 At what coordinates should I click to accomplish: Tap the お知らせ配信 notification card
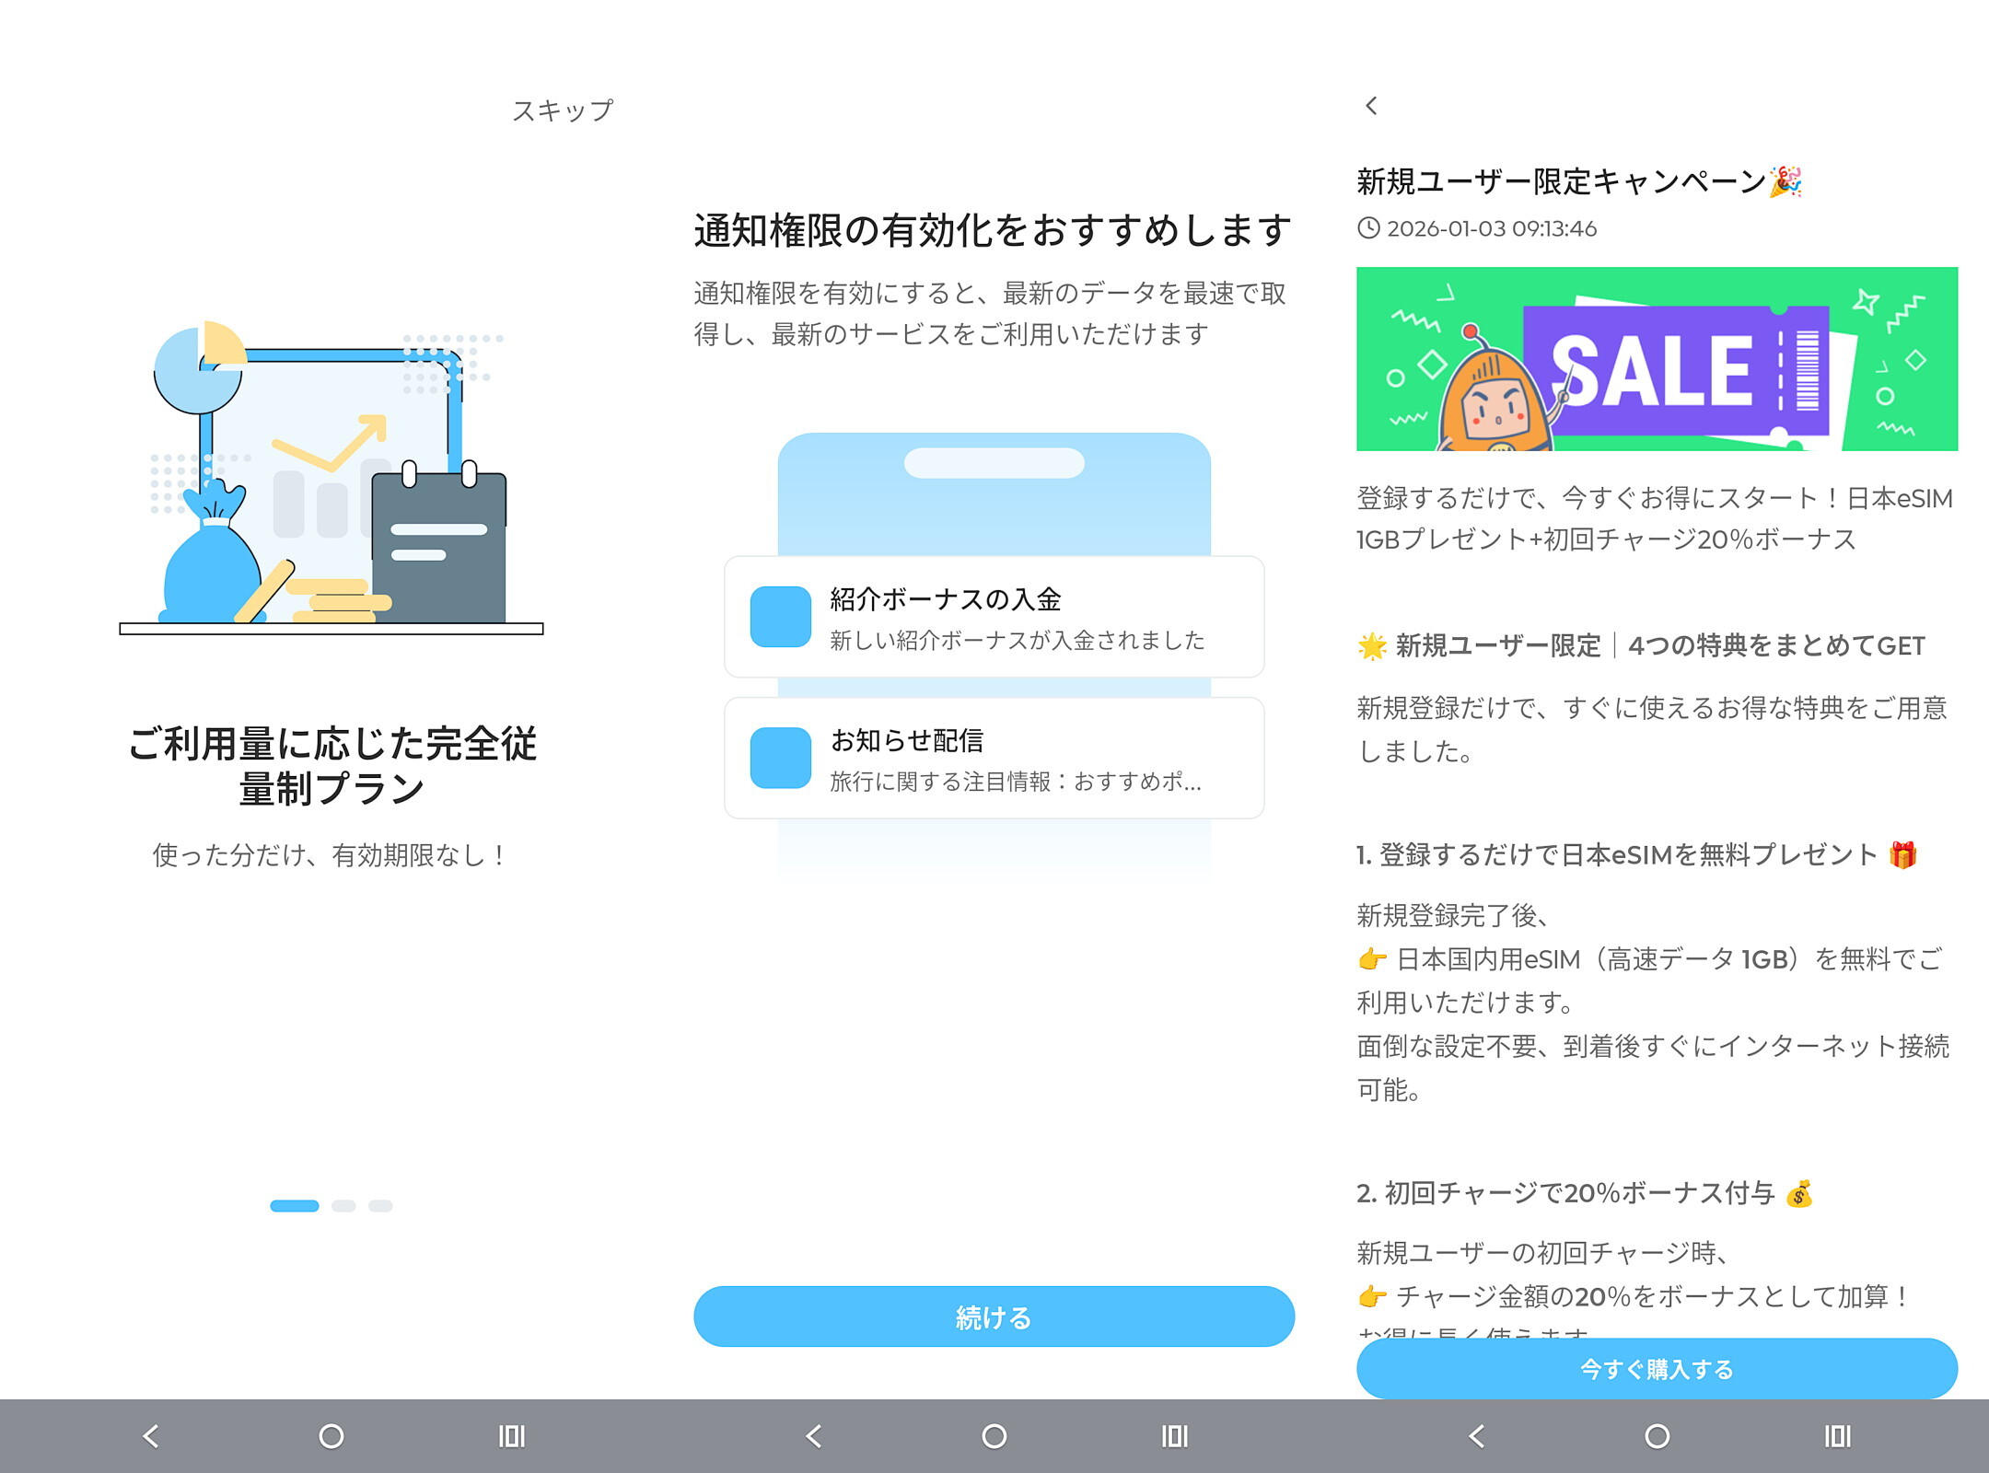coord(994,758)
